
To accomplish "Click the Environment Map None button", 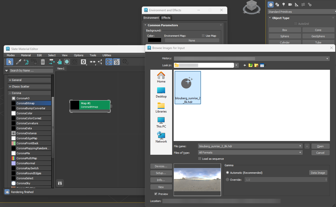I will tap(192, 40).
